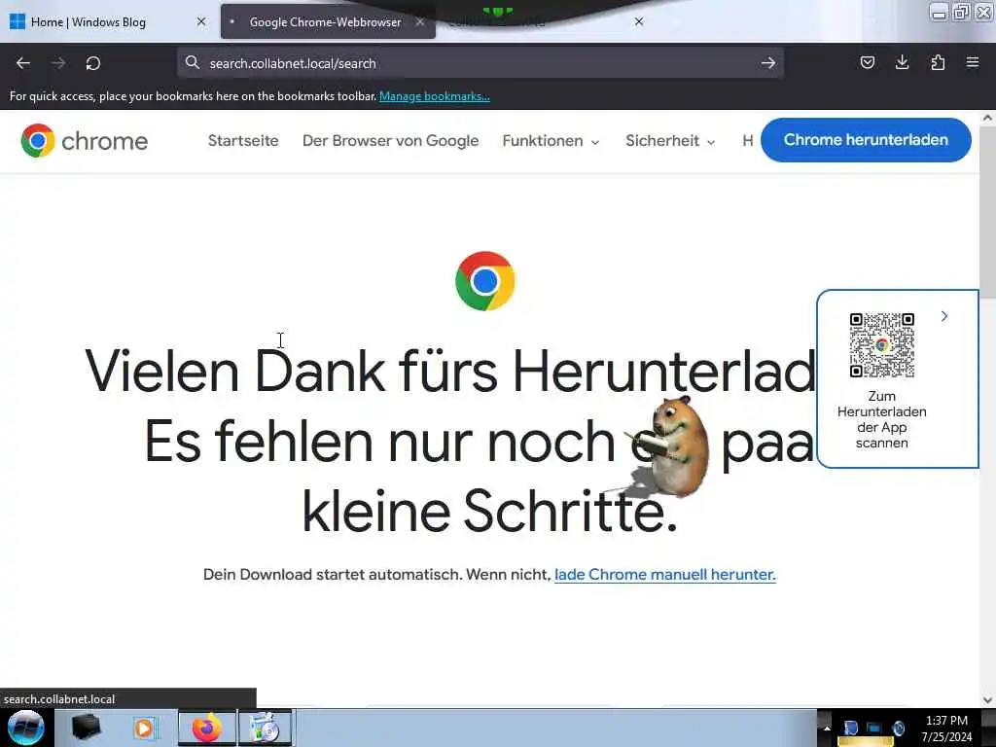This screenshot has width=996, height=747.
Task: Click lade Chrome manuell herunter link
Action: (665, 574)
